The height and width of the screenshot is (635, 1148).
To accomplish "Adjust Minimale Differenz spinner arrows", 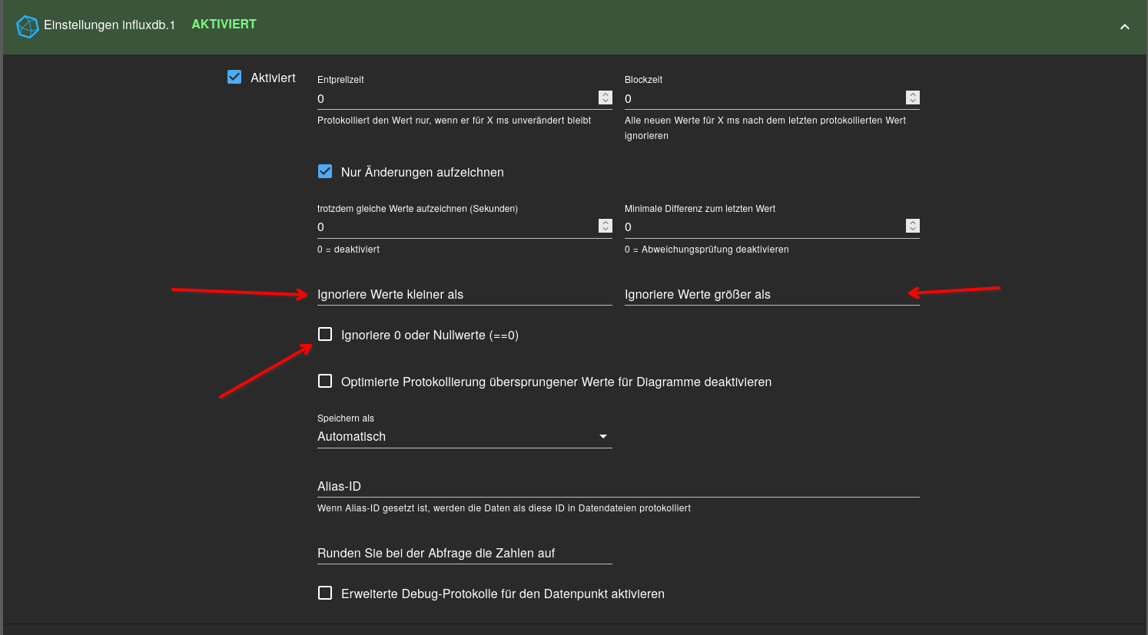I will point(913,226).
